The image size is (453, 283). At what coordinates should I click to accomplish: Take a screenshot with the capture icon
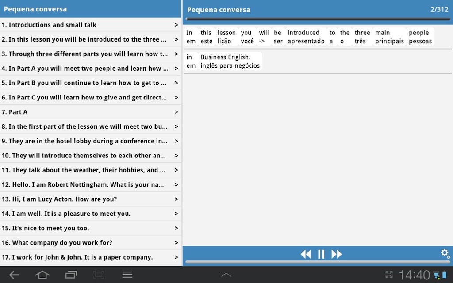tap(99, 275)
